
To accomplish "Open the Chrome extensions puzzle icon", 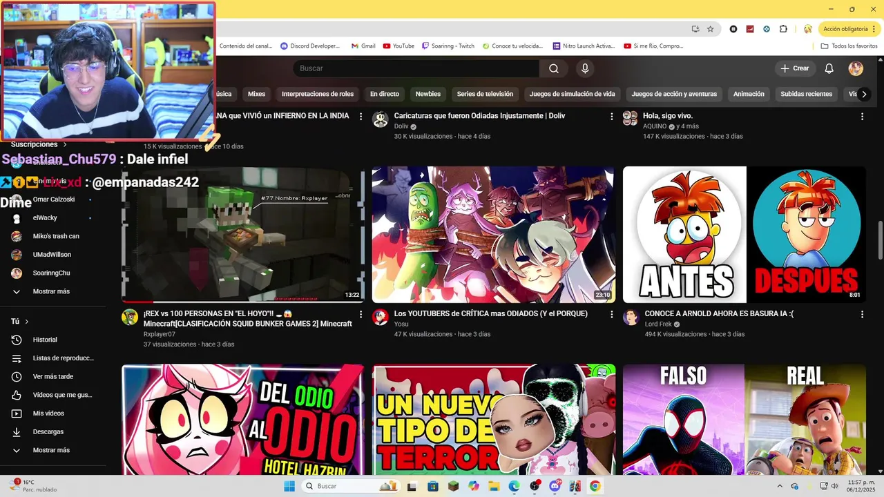I will pos(783,29).
